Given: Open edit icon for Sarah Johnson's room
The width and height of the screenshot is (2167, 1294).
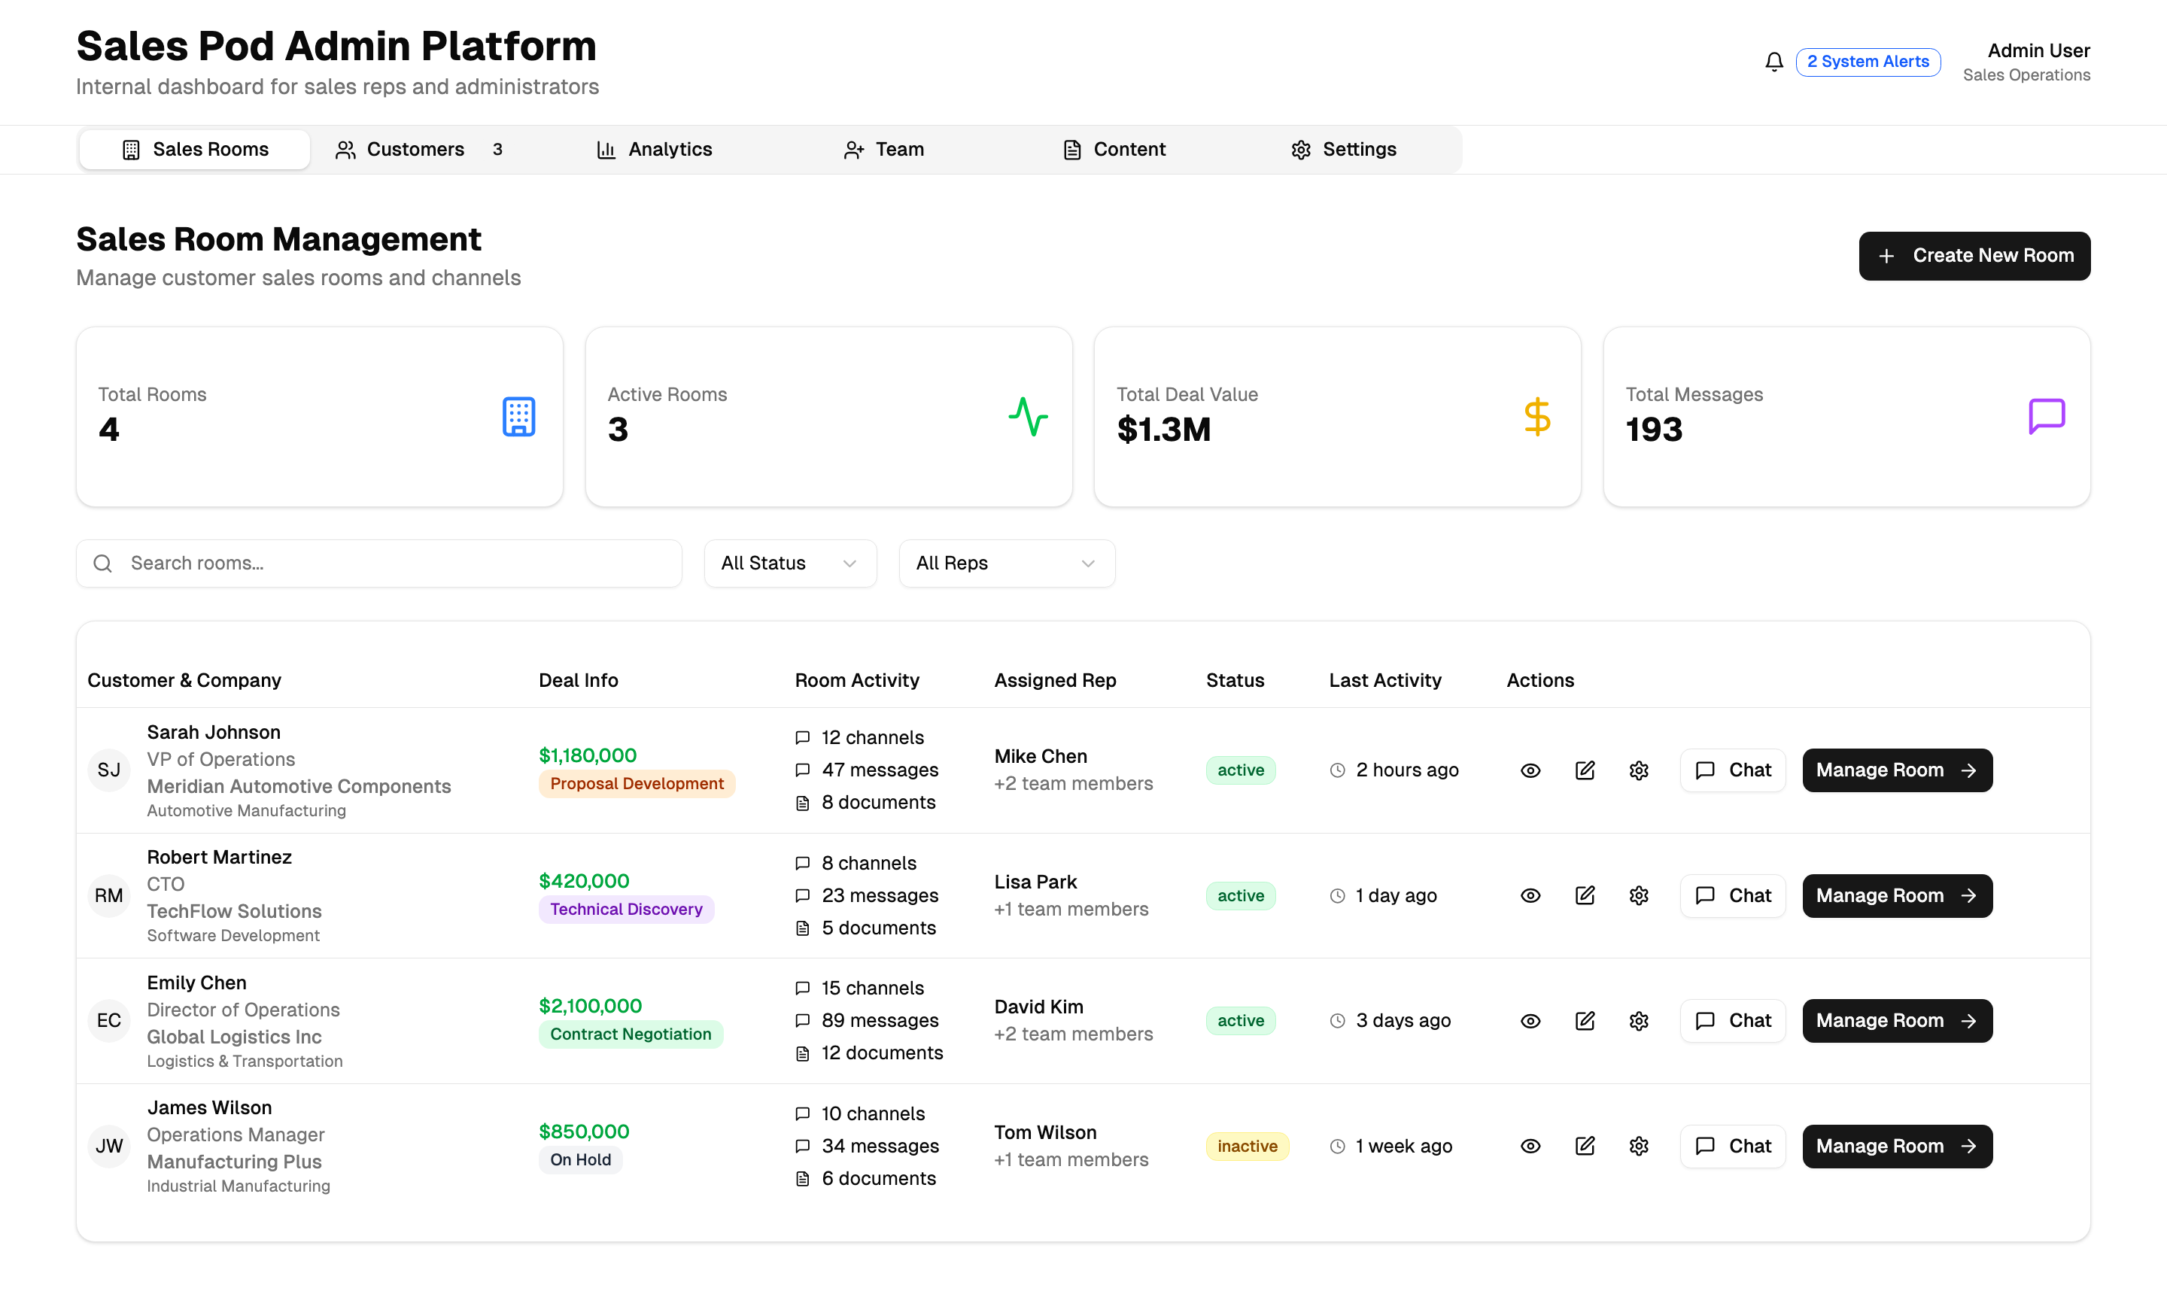Looking at the screenshot, I should click(x=1585, y=770).
